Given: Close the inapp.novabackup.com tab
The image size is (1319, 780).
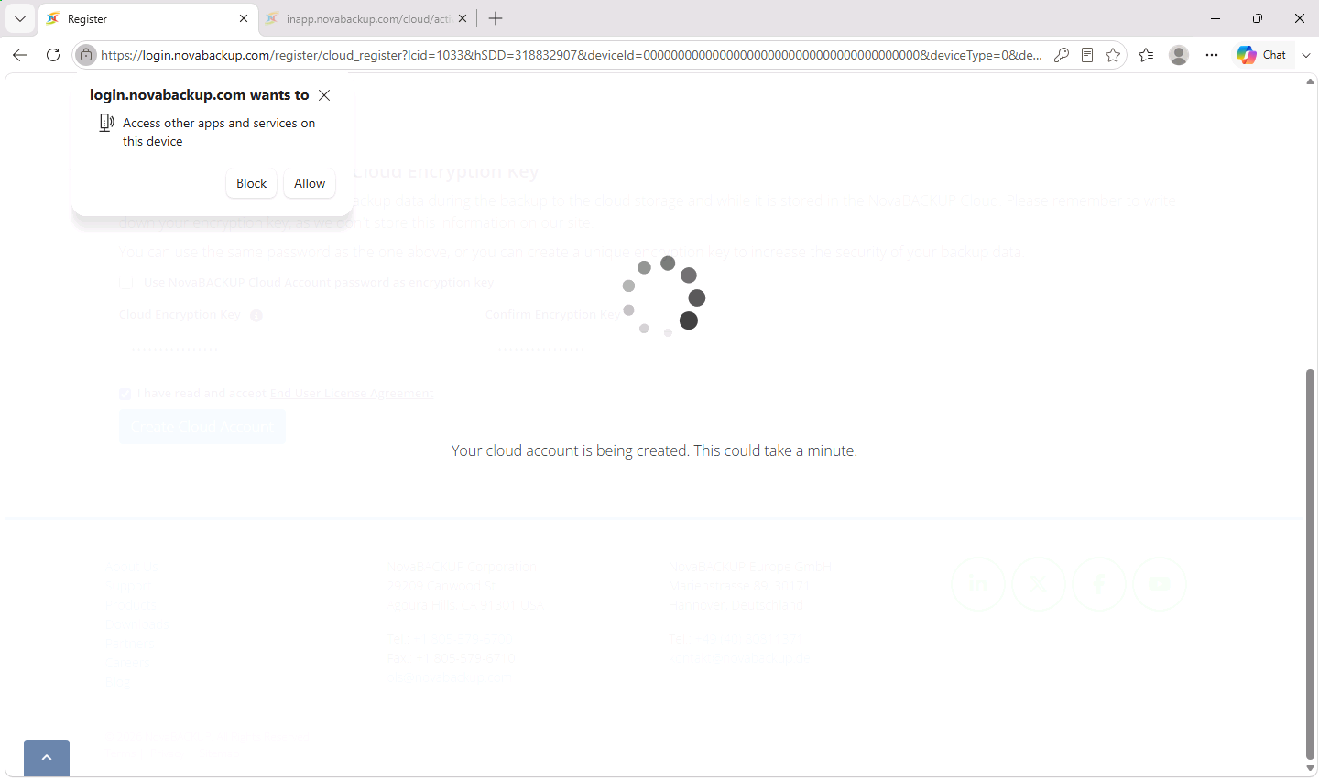Looking at the screenshot, I should (x=463, y=18).
